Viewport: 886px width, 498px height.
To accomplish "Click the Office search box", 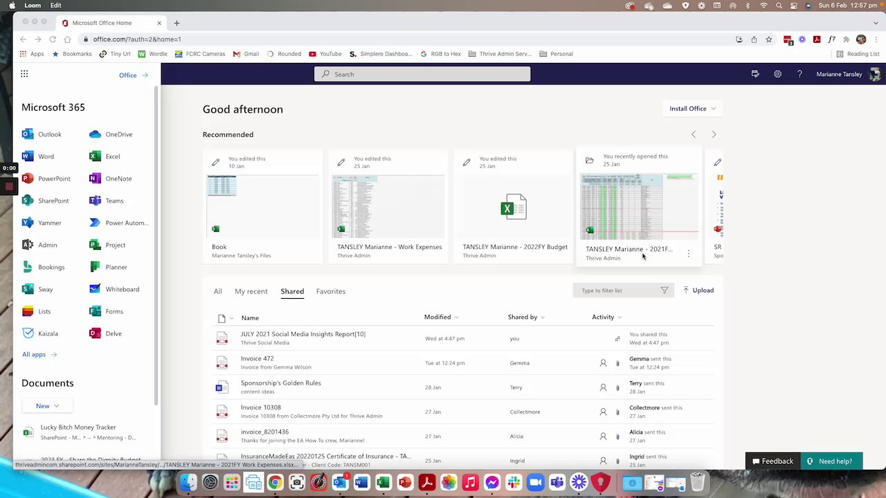I will coord(422,74).
